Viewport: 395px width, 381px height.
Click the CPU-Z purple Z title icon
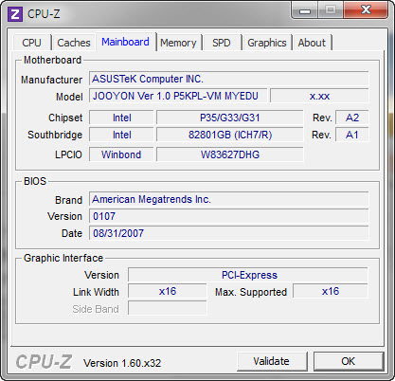(15, 14)
